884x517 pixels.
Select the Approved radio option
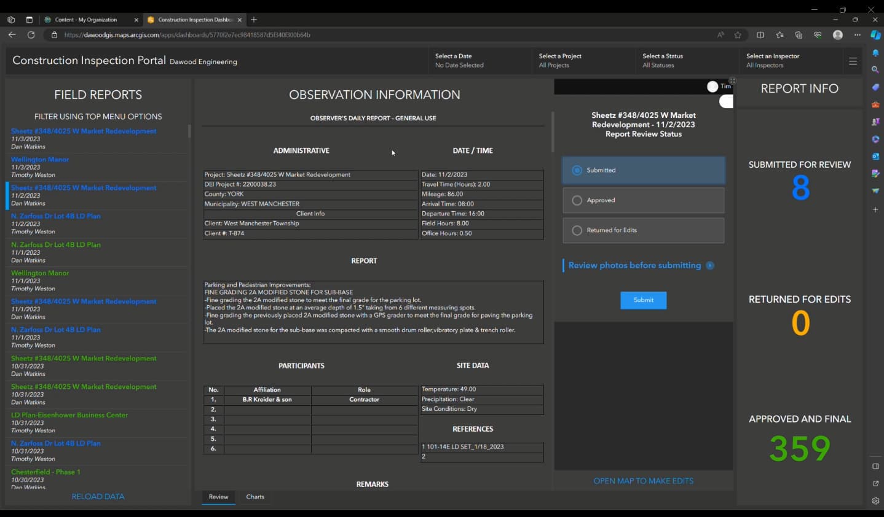[577, 200]
